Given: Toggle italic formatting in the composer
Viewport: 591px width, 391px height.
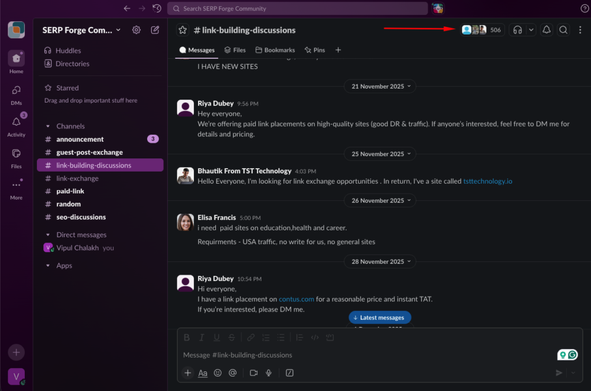Looking at the screenshot, I should (201, 337).
